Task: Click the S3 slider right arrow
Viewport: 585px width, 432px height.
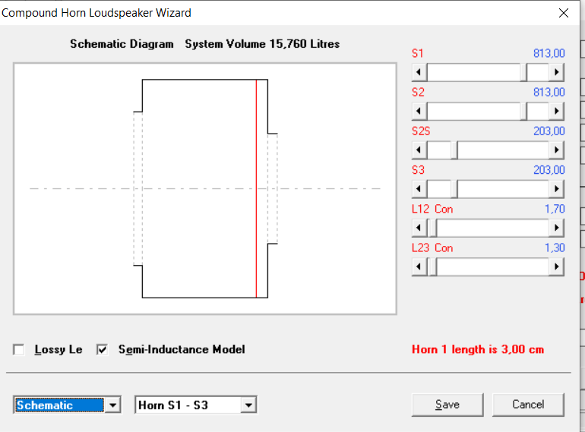Action: [556, 188]
